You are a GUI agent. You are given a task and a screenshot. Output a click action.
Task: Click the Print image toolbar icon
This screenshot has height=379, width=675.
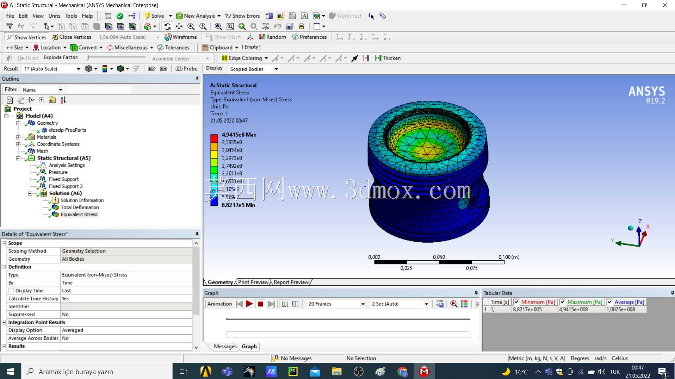coord(301,26)
